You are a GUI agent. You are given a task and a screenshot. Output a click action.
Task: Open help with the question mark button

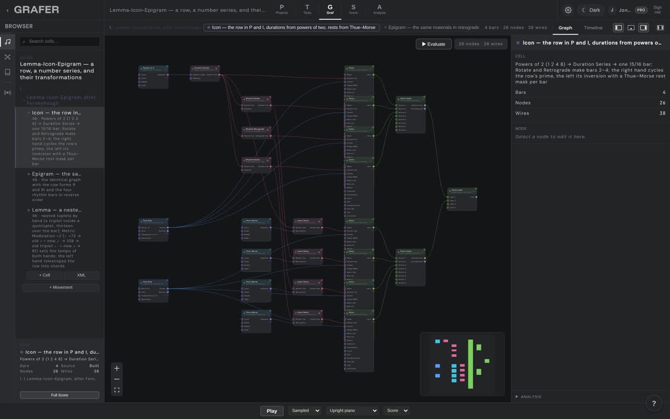654,403
